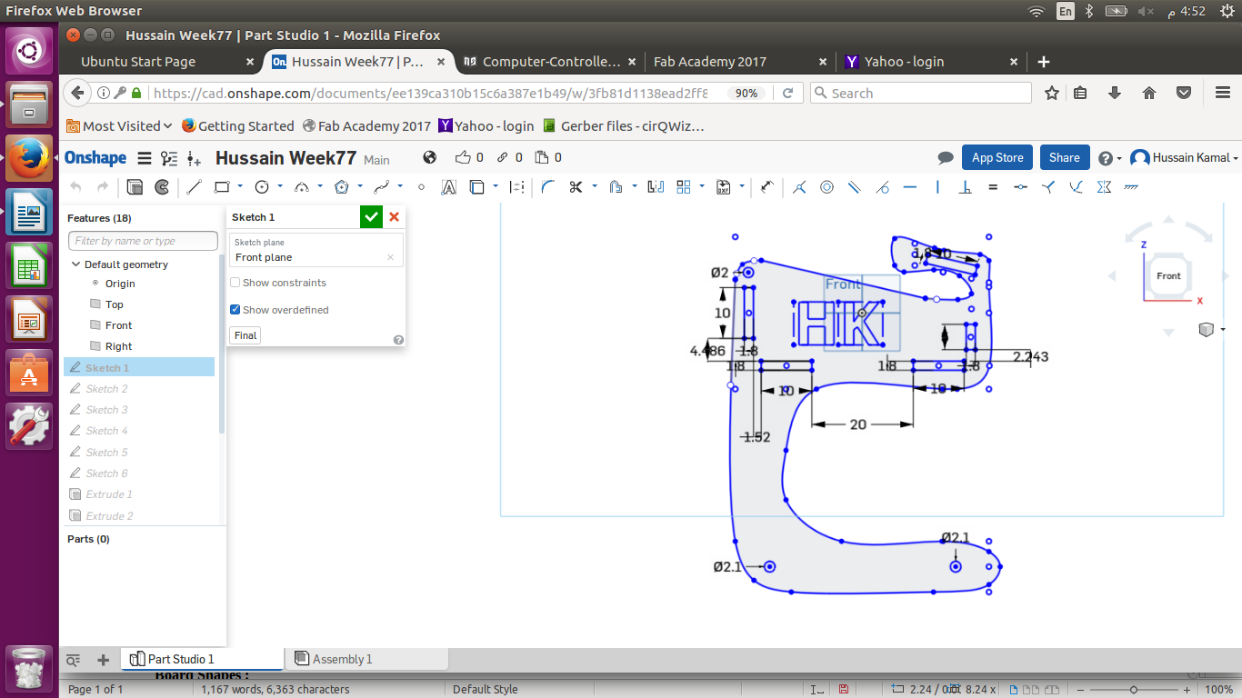This screenshot has height=698, width=1242.
Task: Select the Dimension tool
Action: coord(768,187)
